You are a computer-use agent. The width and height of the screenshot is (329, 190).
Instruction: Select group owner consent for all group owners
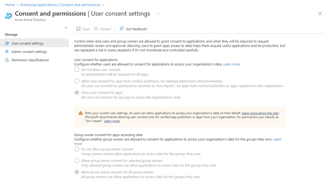pos(77,172)
